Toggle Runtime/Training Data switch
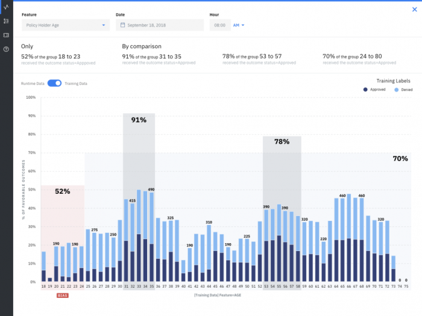Screen dimensions: 422x316 coord(54,83)
